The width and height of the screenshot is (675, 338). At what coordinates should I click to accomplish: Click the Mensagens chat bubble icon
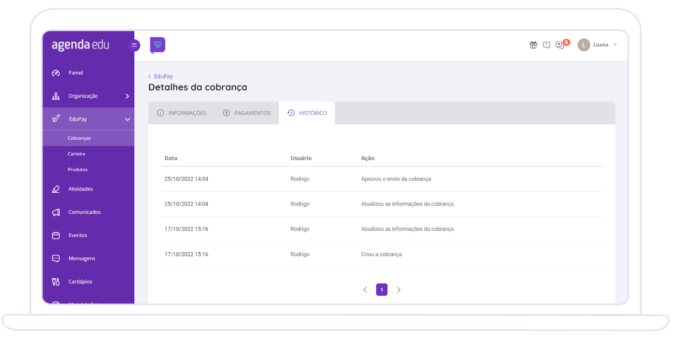pyautogui.click(x=56, y=259)
